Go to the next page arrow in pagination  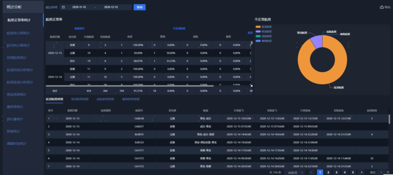coord(362,172)
